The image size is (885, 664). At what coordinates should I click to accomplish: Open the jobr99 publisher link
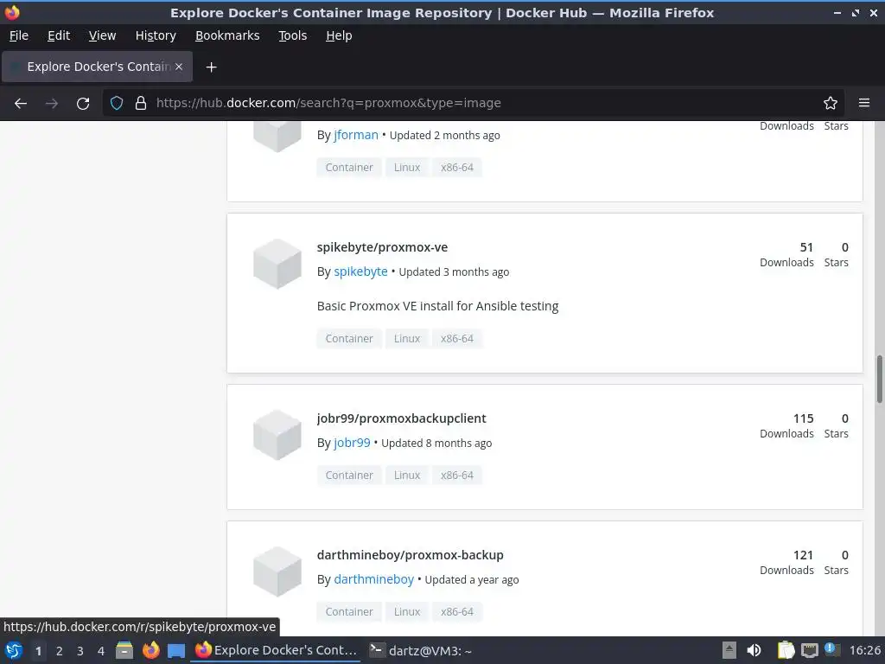click(353, 443)
